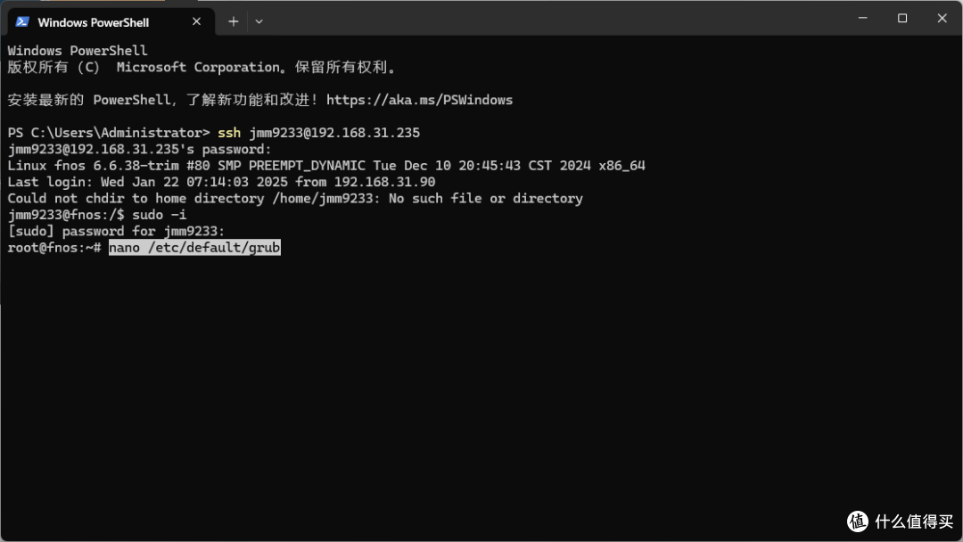963x542 pixels.
Task: Click the Linux fnos kernel version line
Action: 326,166
